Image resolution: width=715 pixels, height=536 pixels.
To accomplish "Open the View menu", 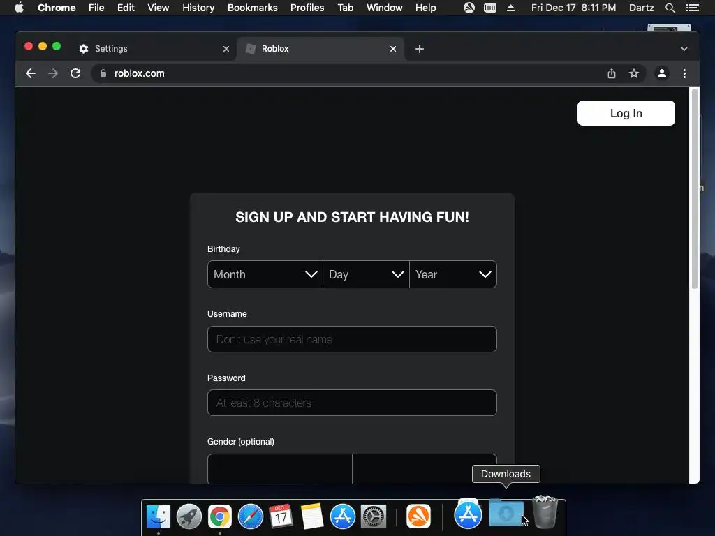I will 159,8.
